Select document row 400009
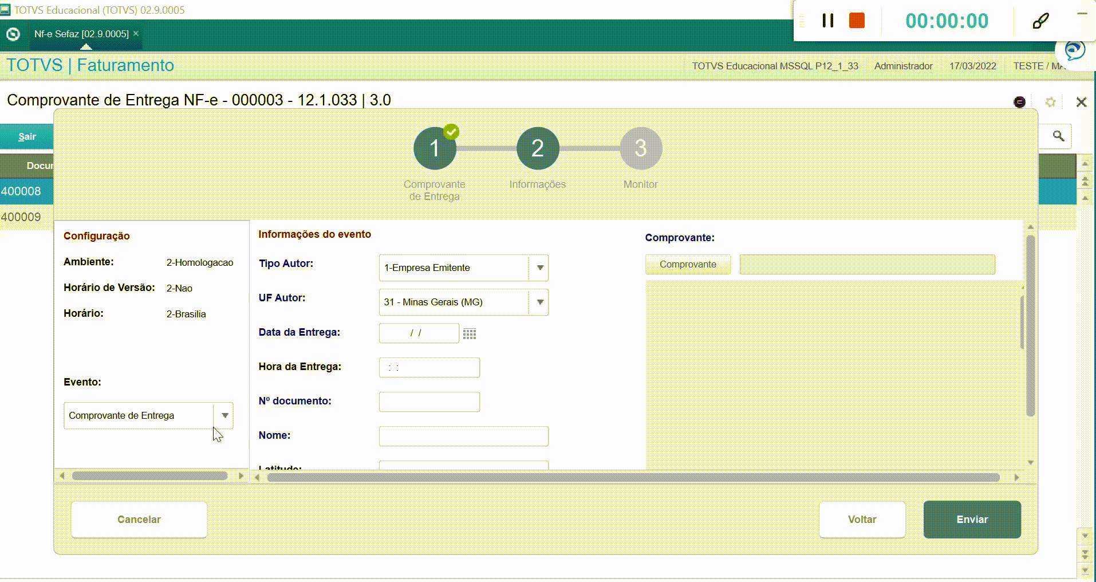This screenshot has width=1096, height=582. [x=26, y=217]
